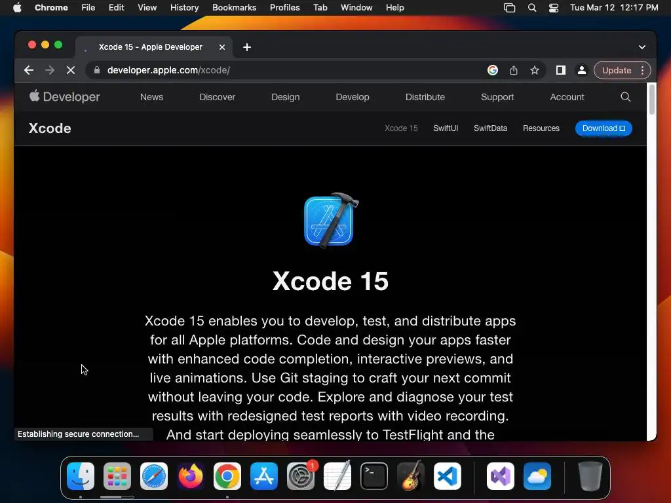The width and height of the screenshot is (671, 503).
Task: Open the Support section
Action: pyautogui.click(x=497, y=97)
